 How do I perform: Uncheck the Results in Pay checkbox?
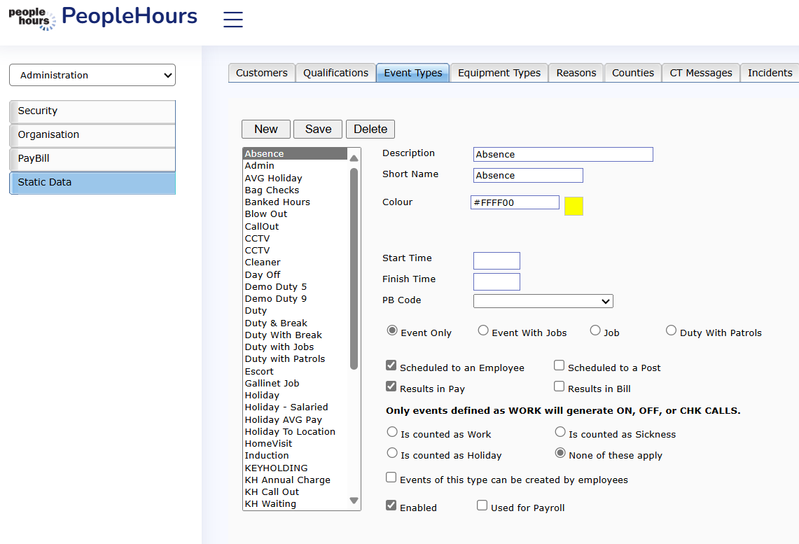(x=391, y=386)
